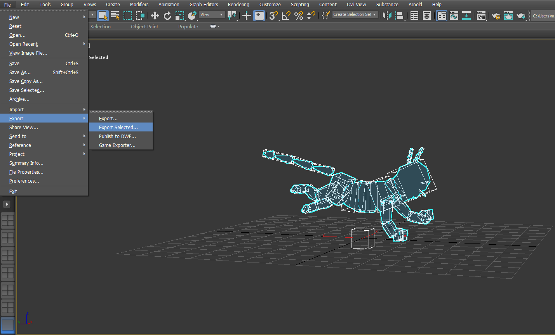Activate the Select Object tool
Viewport: 555px width, 335px height.
pos(103,16)
